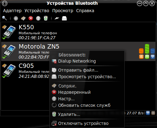Select the C905 device name
This screenshot has height=128, width=157.
coord(26,66)
